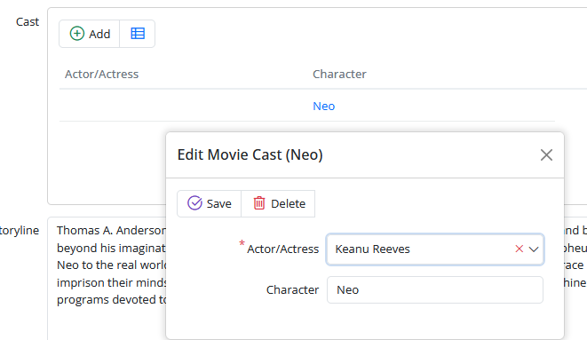This screenshot has height=340, width=587.
Task: Click into the Storyline text area
Action: tap(107, 278)
